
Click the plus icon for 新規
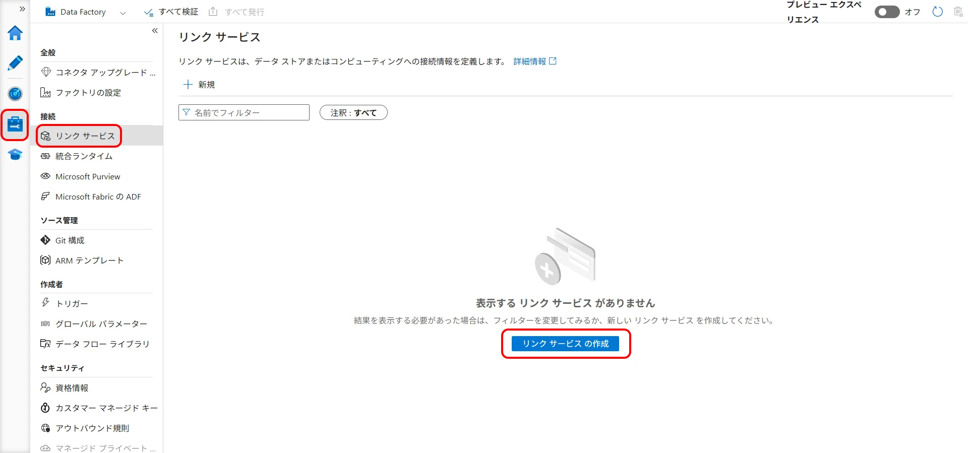click(188, 85)
